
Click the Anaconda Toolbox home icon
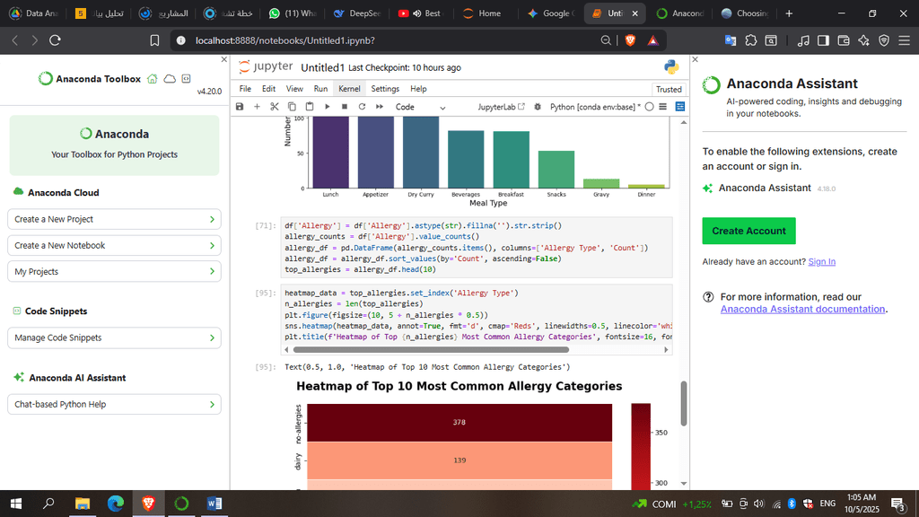pos(152,79)
